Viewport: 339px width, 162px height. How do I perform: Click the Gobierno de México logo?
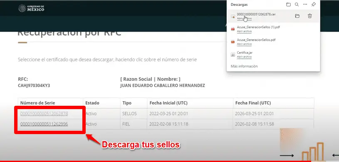click(31, 8)
